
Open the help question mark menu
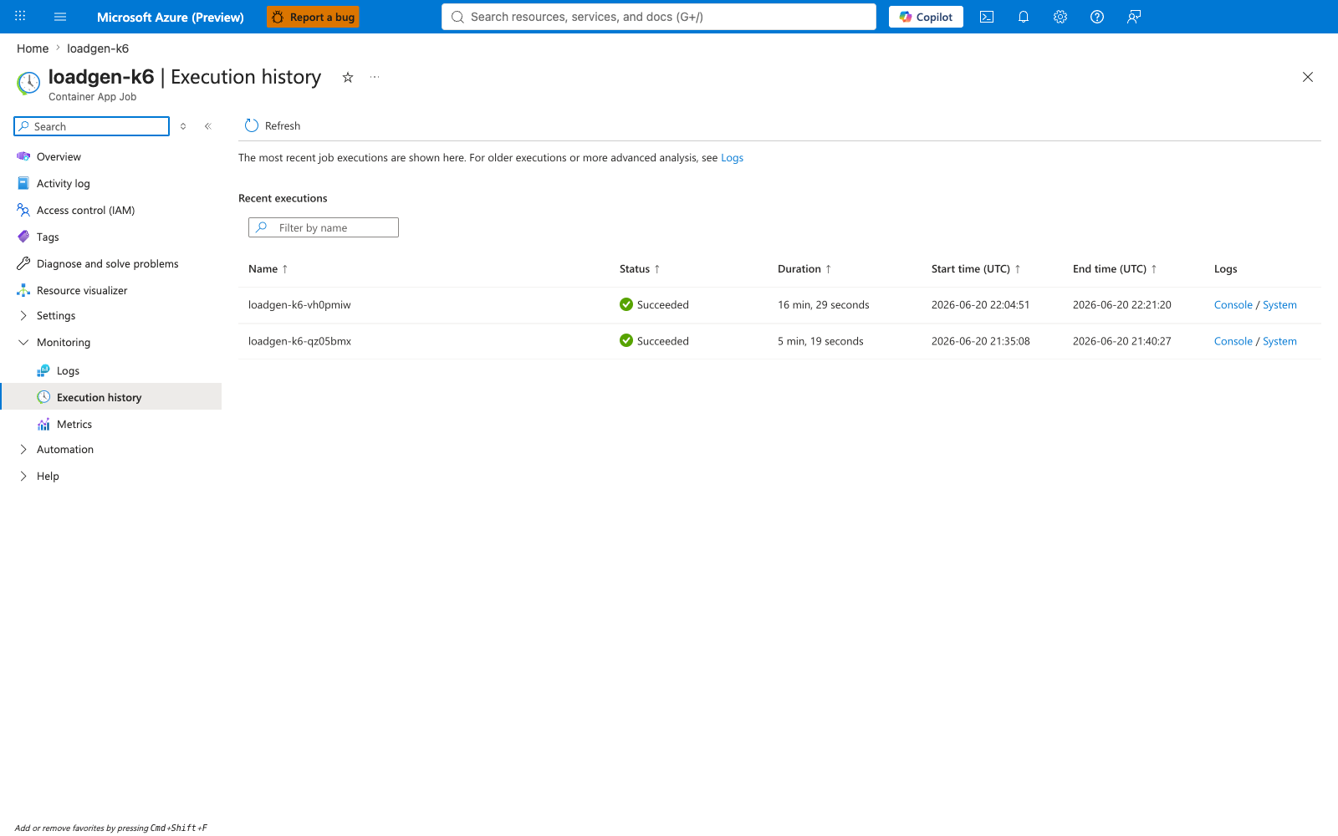click(1097, 17)
